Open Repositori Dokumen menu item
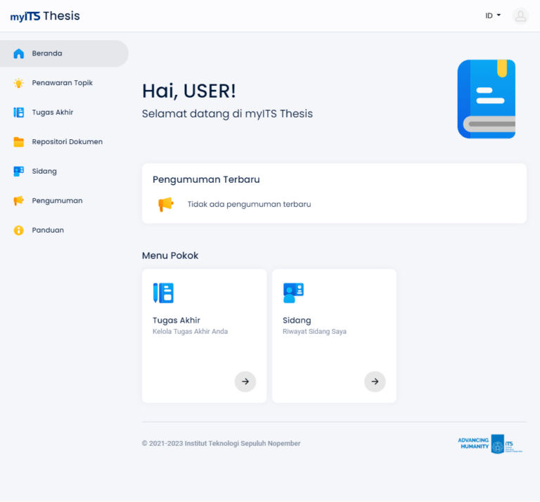Image resolution: width=540 pixels, height=502 pixels. click(x=67, y=142)
